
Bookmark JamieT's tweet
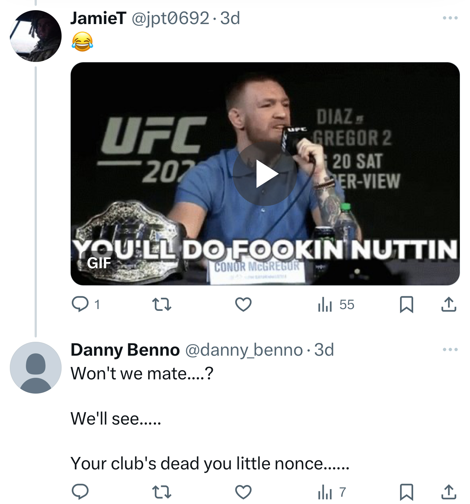[x=406, y=304]
